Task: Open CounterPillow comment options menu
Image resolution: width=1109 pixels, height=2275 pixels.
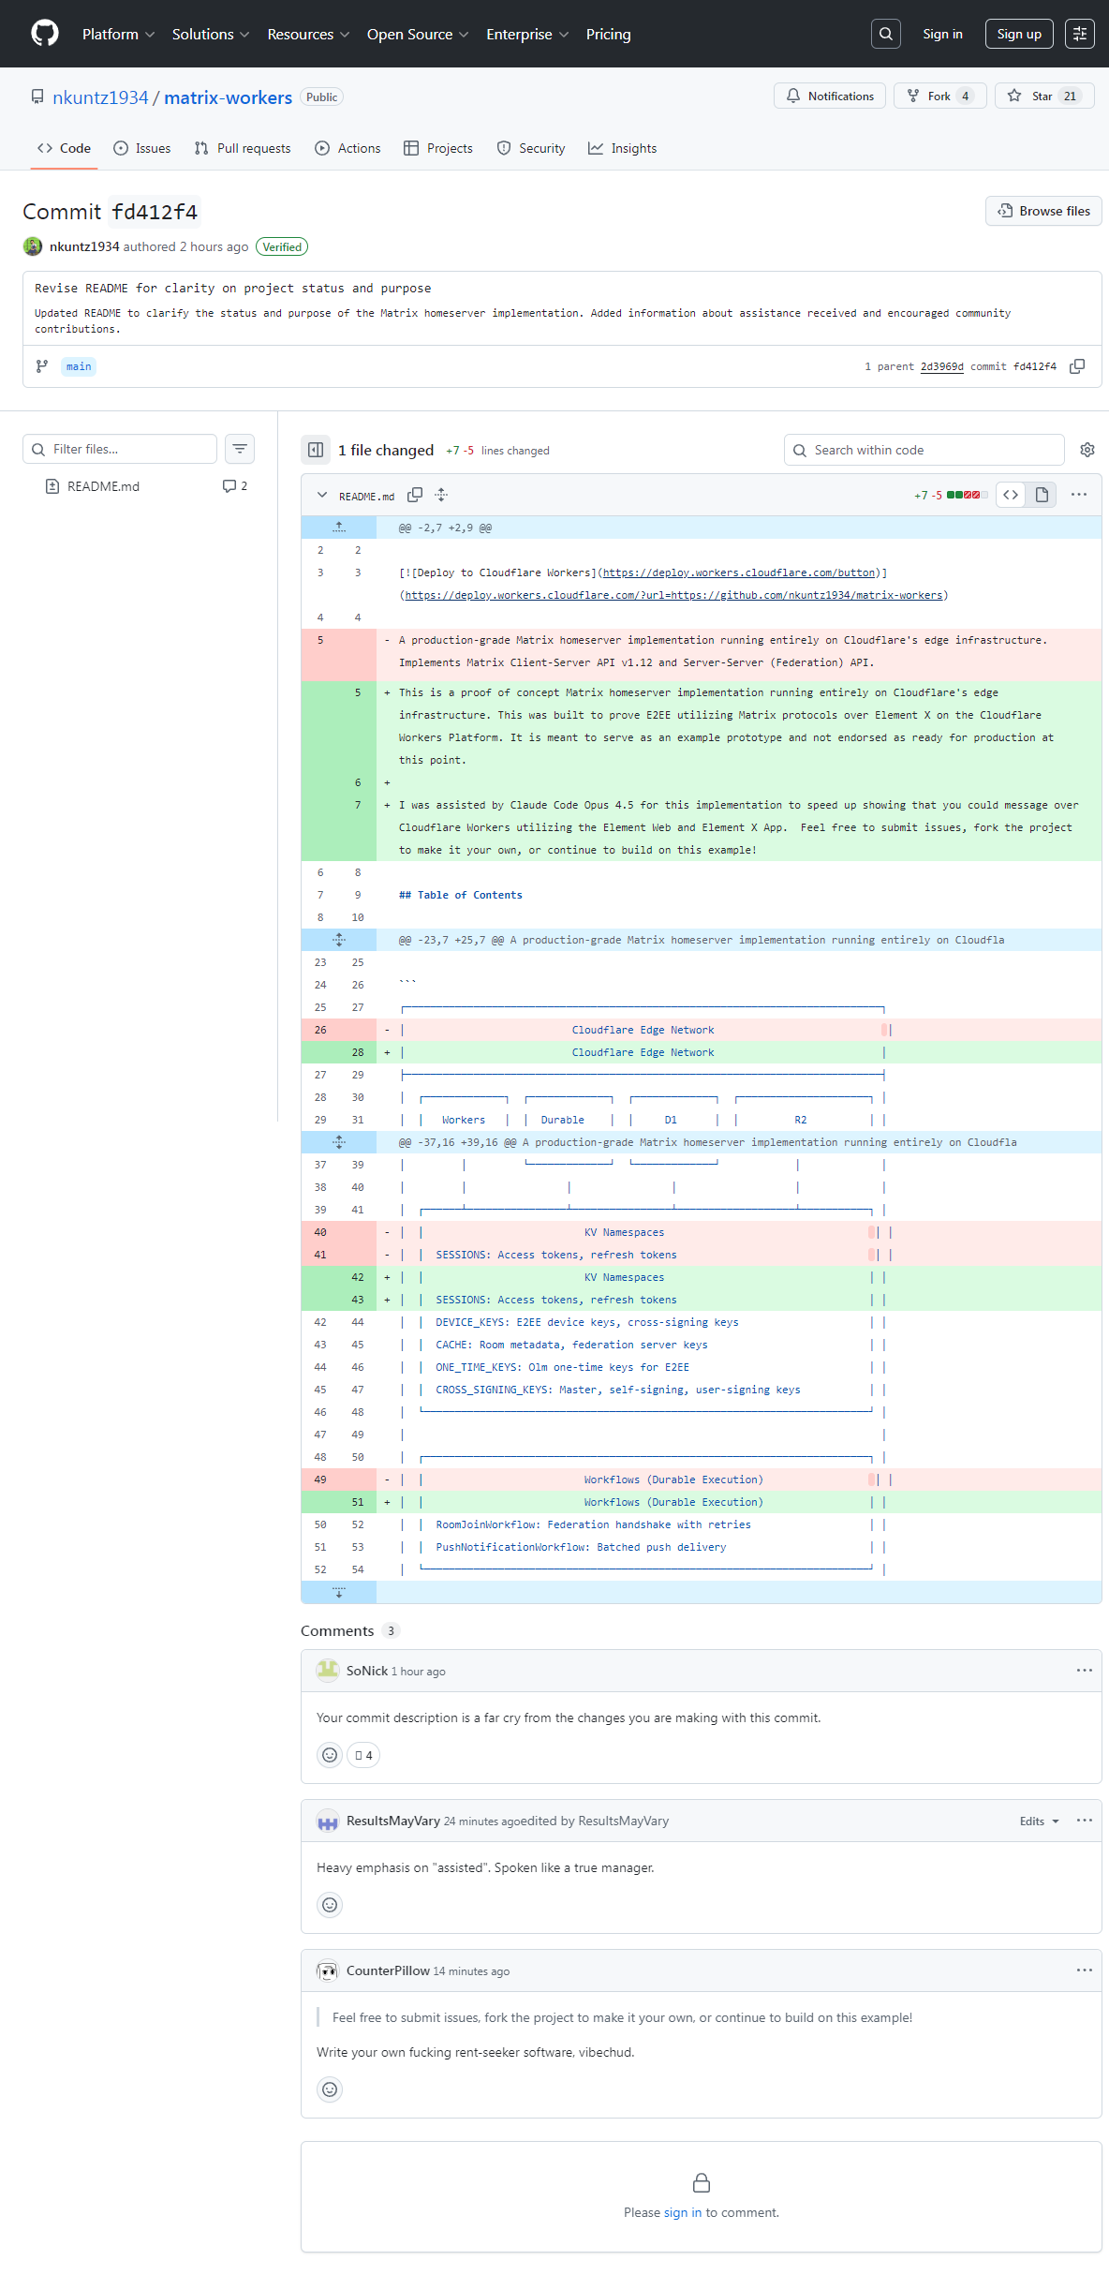Action: click(1085, 1970)
